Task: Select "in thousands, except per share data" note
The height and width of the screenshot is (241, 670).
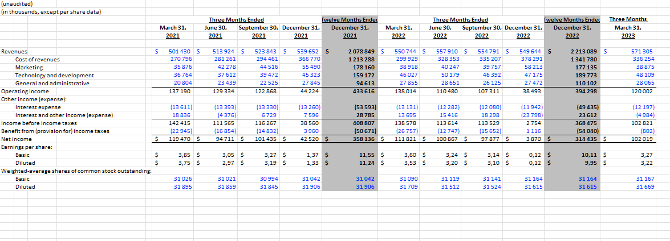Action: (x=51, y=12)
